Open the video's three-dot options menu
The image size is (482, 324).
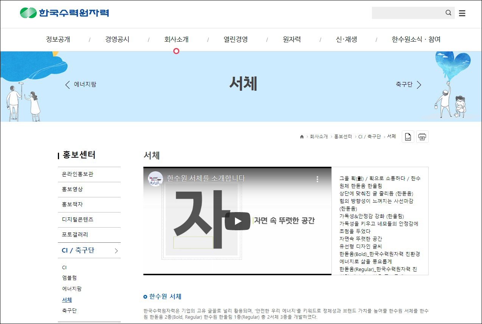(x=317, y=179)
